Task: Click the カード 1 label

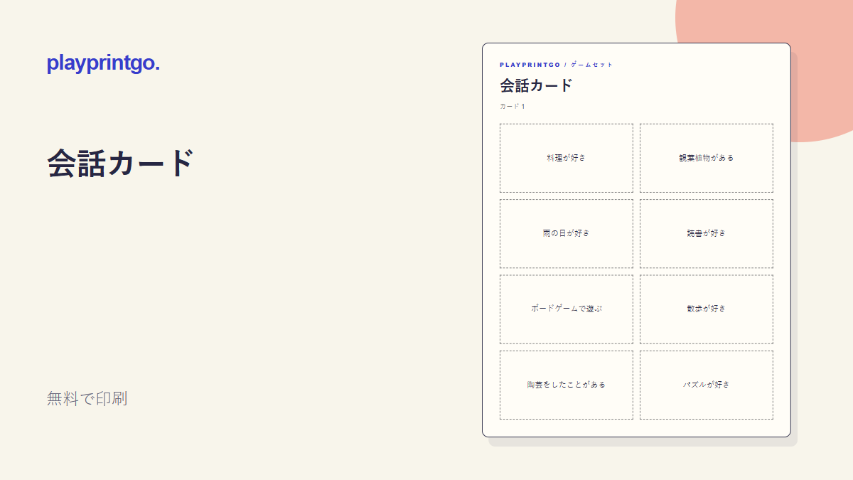Action: (x=512, y=107)
